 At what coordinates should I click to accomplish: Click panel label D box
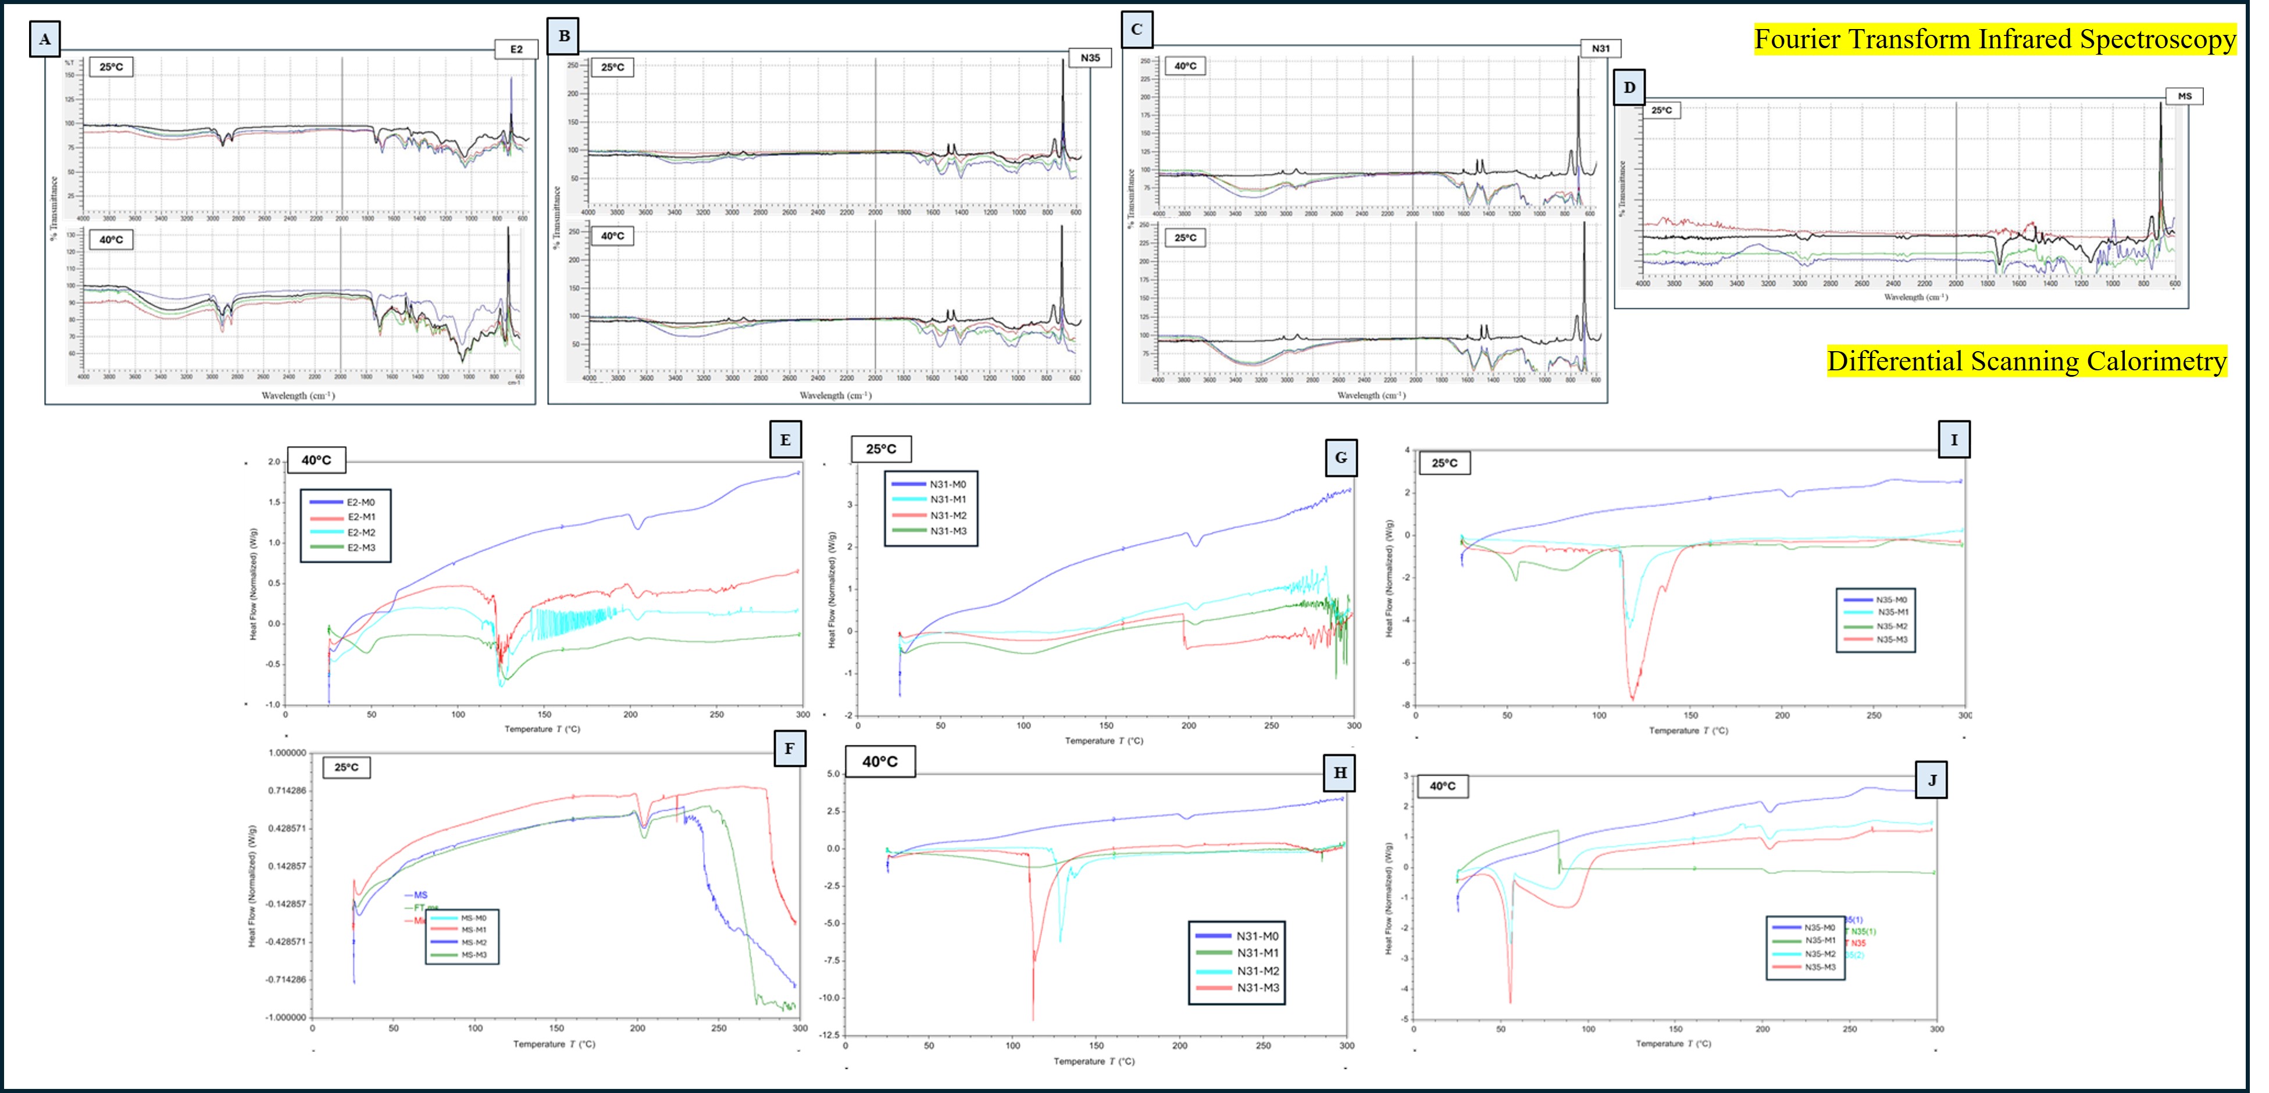[1629, 87]
